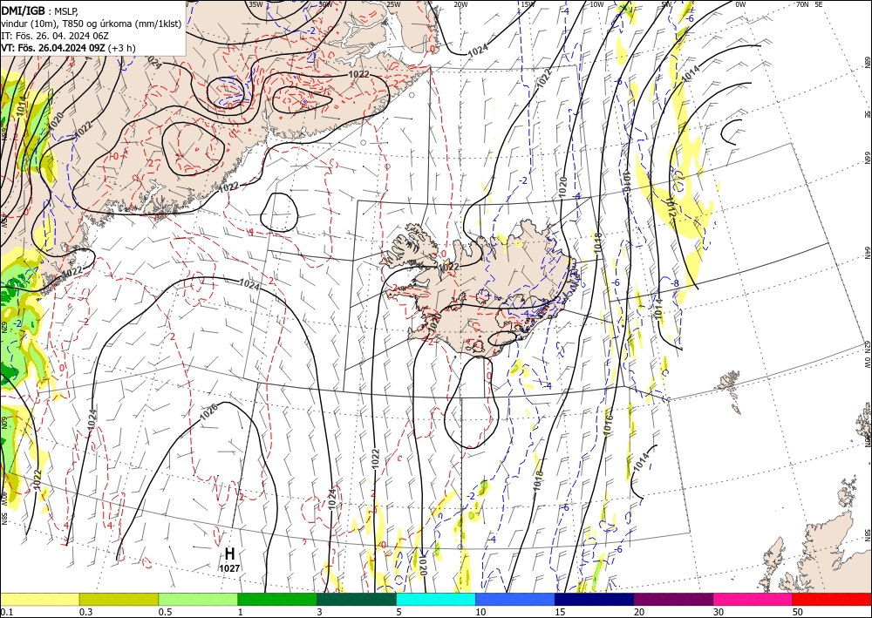
Task: Click the "0.5" legend value
Action: click(x=164, y=612)
